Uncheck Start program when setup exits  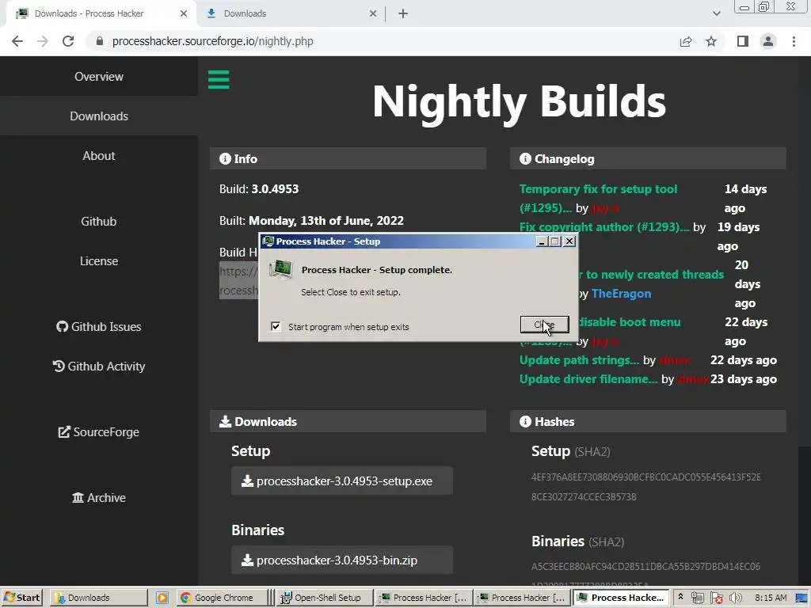276,326
